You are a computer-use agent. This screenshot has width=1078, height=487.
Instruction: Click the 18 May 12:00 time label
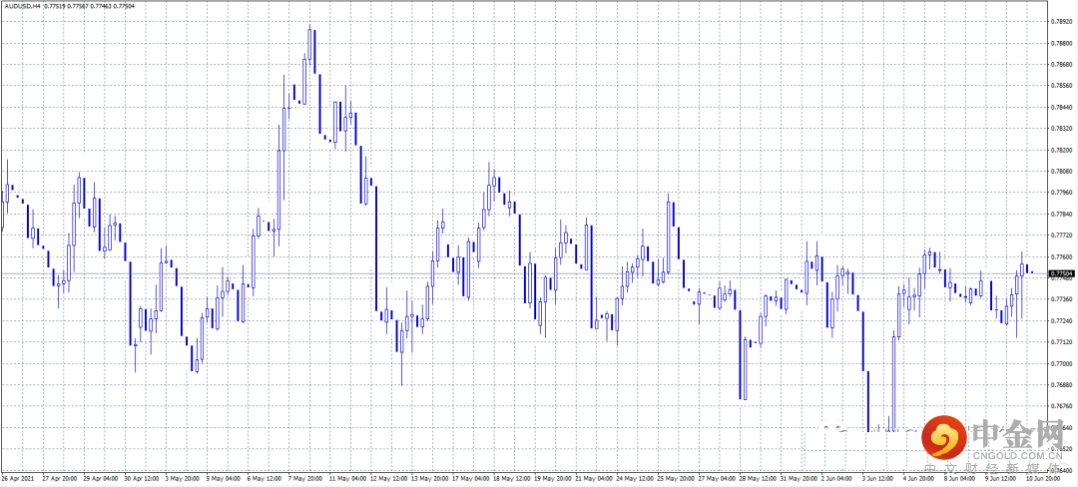[x=511, y=478]
